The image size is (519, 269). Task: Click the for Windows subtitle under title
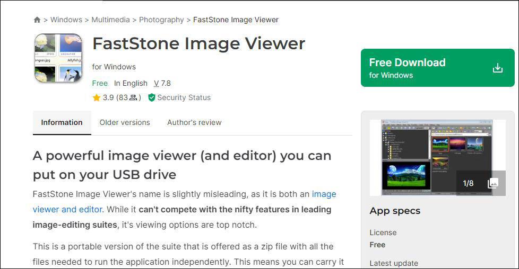point(114,67)
